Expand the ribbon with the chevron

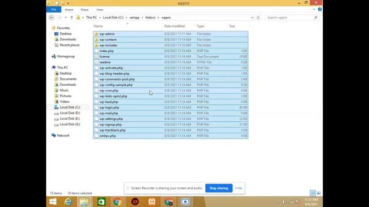[314, 9]
